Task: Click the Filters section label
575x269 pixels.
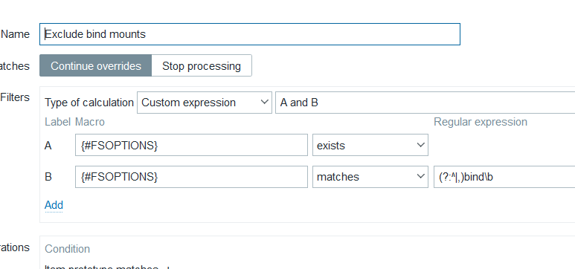Action: pyautogui.click(x=15, y=97)
